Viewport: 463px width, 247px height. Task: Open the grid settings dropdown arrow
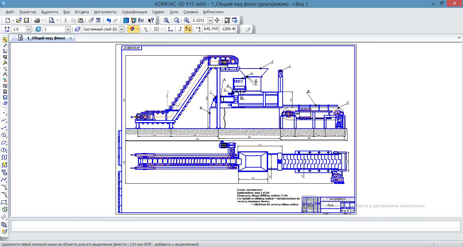[x=162, y=29]
